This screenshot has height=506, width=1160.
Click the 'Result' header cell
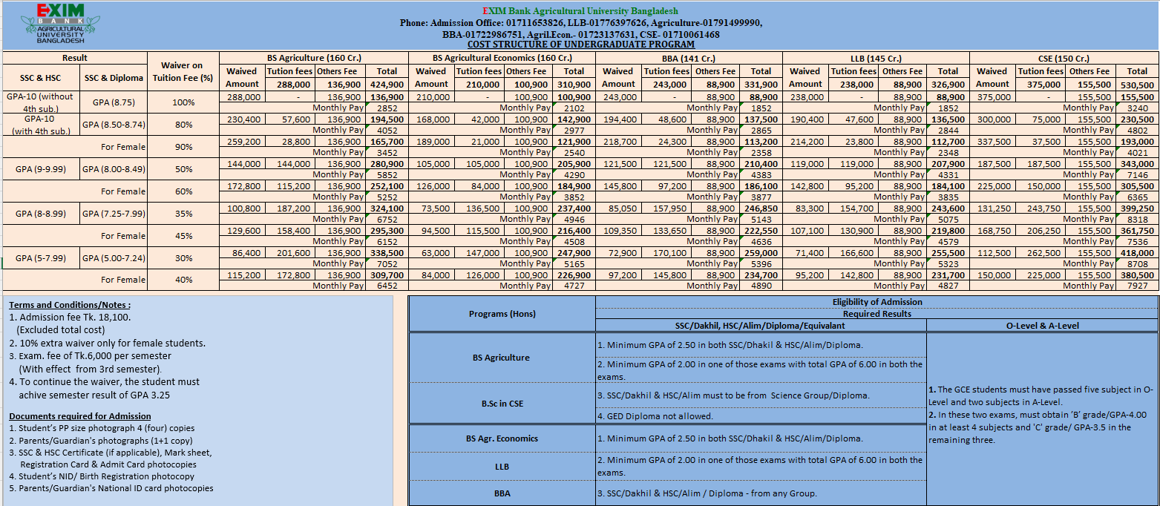75,58
